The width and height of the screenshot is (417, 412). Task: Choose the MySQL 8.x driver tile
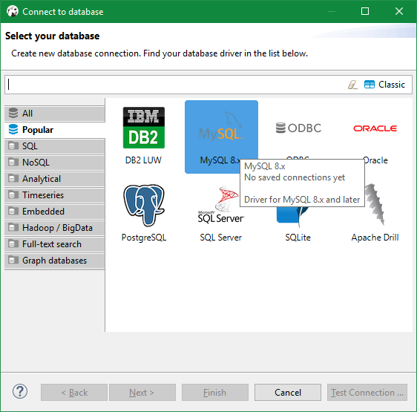[221, 137]
